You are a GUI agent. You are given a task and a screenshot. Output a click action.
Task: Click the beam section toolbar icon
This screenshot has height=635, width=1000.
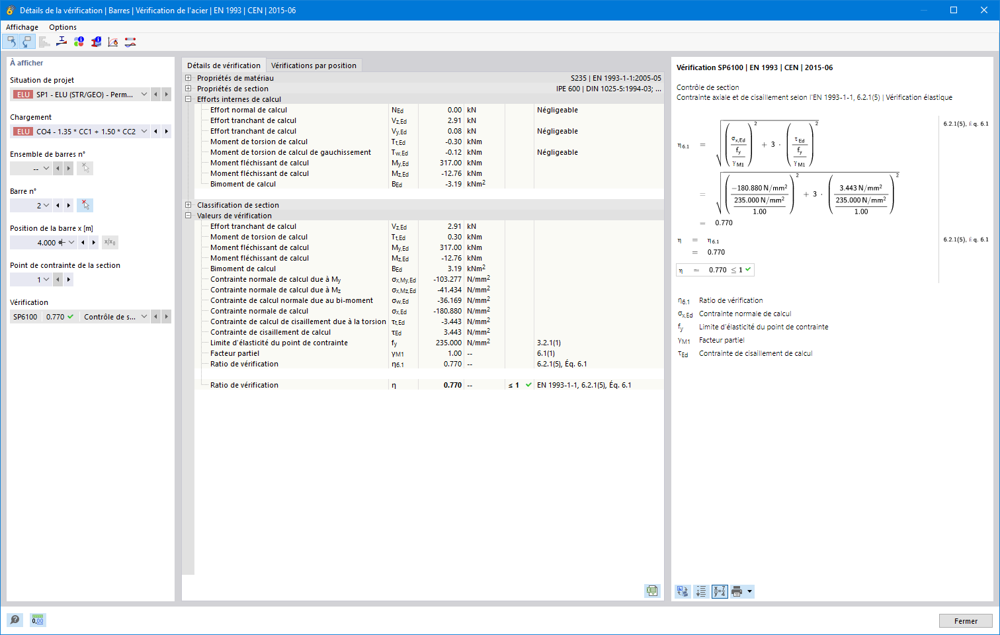(x=62, y=42)
